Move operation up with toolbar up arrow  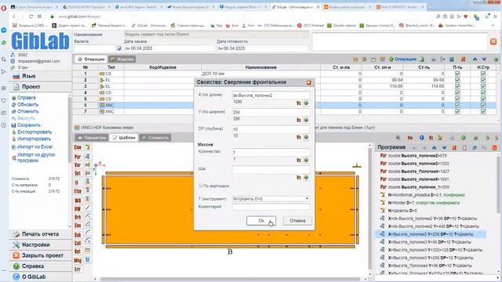[x=475, y=60]
